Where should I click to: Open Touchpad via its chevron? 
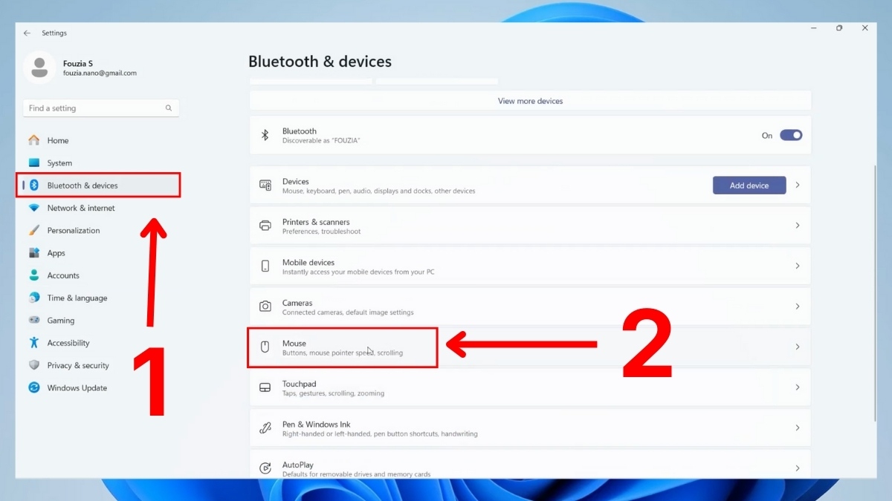coord(798,387)
